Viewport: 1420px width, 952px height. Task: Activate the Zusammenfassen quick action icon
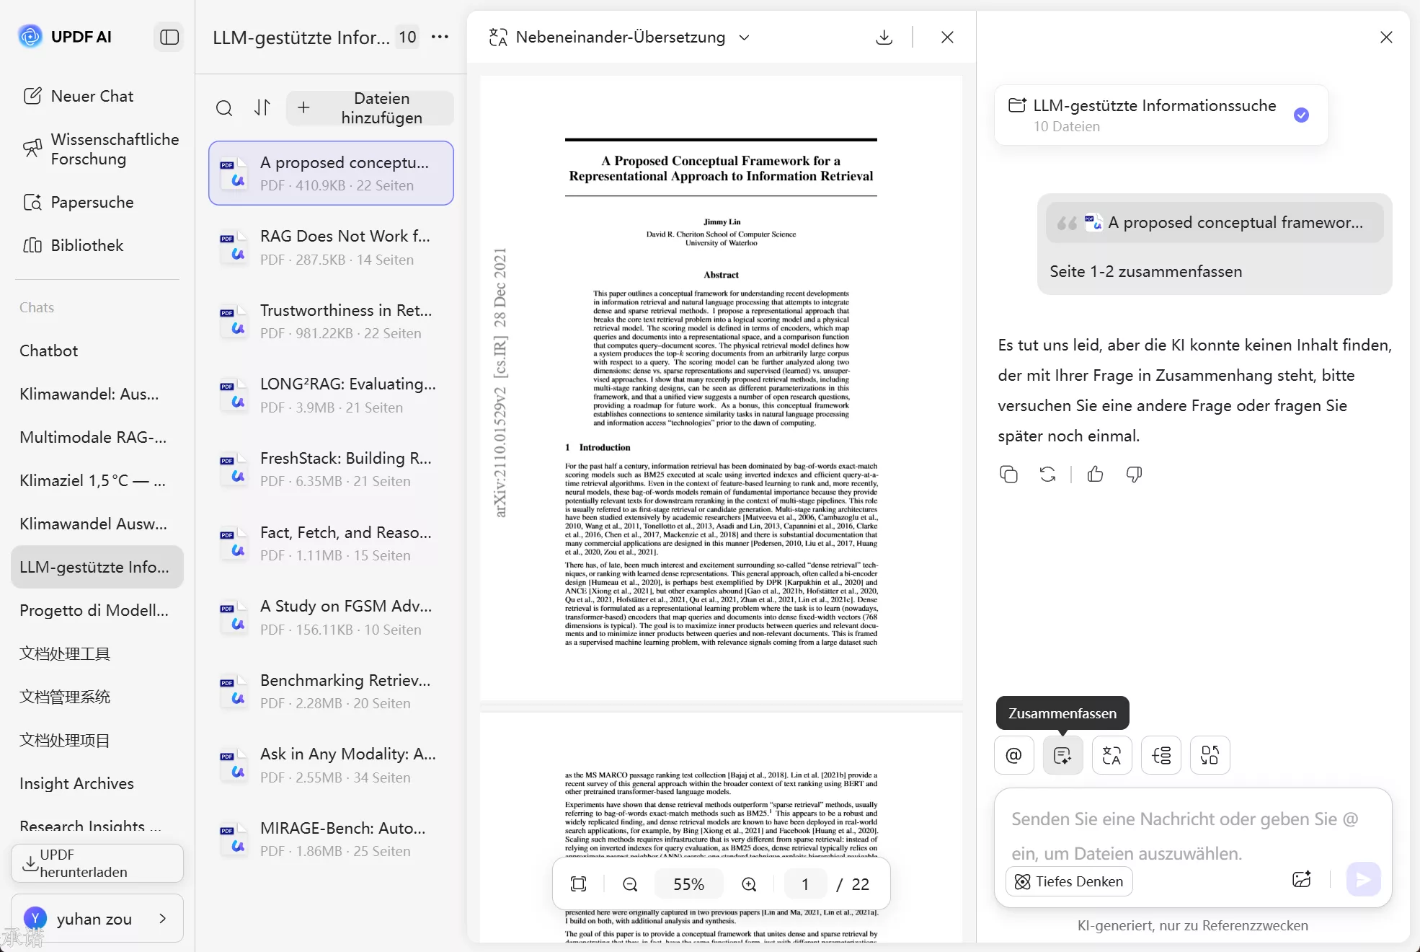[1062, 755]
